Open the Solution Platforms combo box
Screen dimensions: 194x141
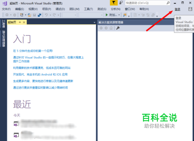[91, 15]
